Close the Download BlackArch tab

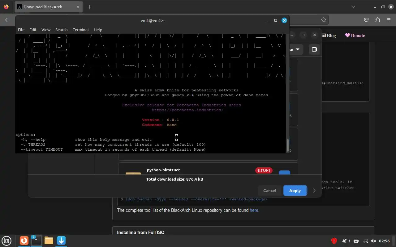(78, 7)
